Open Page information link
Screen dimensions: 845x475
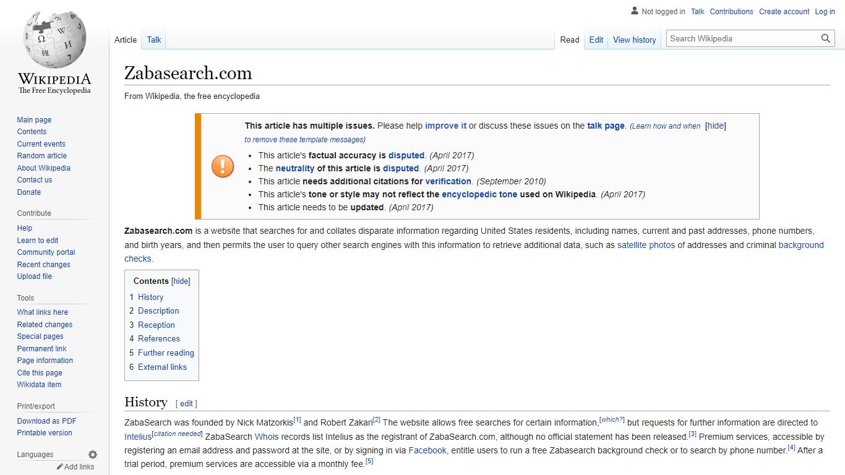tap(45, 361)
